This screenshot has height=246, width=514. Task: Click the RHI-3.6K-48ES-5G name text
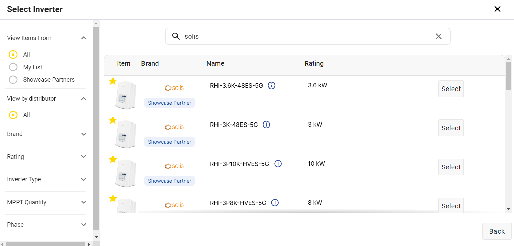click(236, 85)
